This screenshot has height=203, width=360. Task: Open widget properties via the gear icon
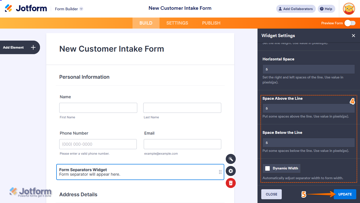pos(230,171)
